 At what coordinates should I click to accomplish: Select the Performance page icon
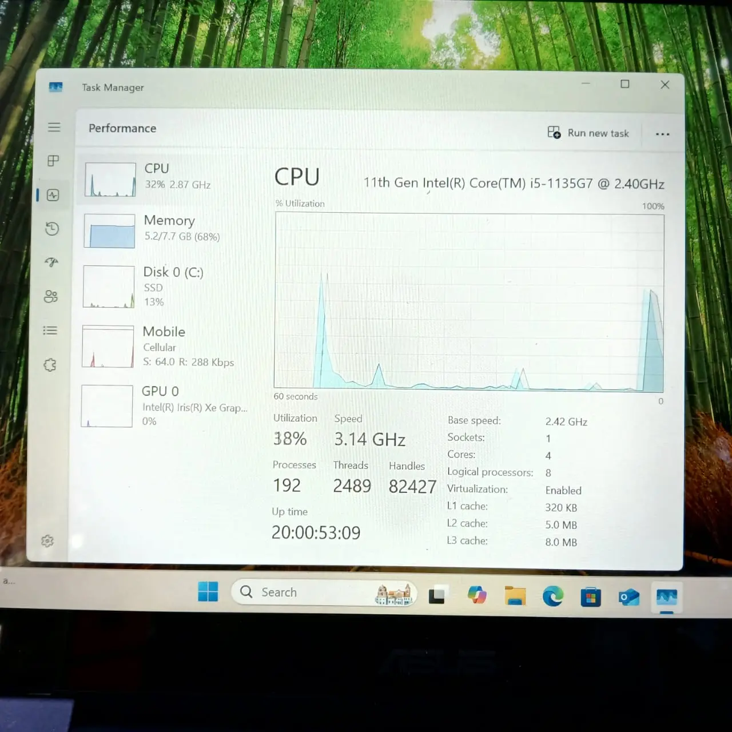tap(53, 195)
